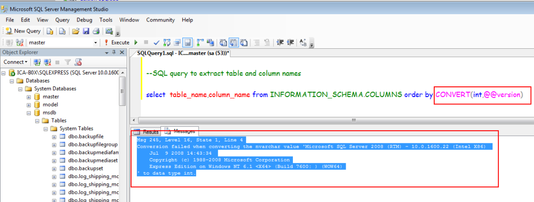
Task: Open Activity Monitor from the standard toolbar
Action: click(x=109, y=31)
